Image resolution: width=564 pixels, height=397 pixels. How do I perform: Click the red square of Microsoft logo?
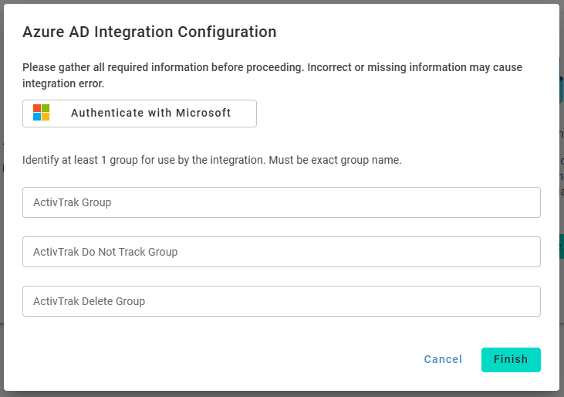tap(37, 108)
